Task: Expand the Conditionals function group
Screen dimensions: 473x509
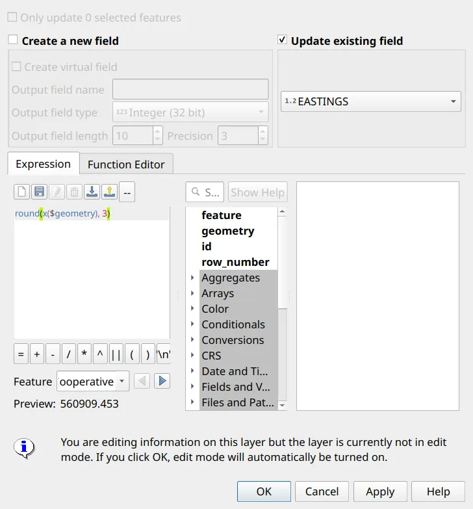Action: [192, 324]
